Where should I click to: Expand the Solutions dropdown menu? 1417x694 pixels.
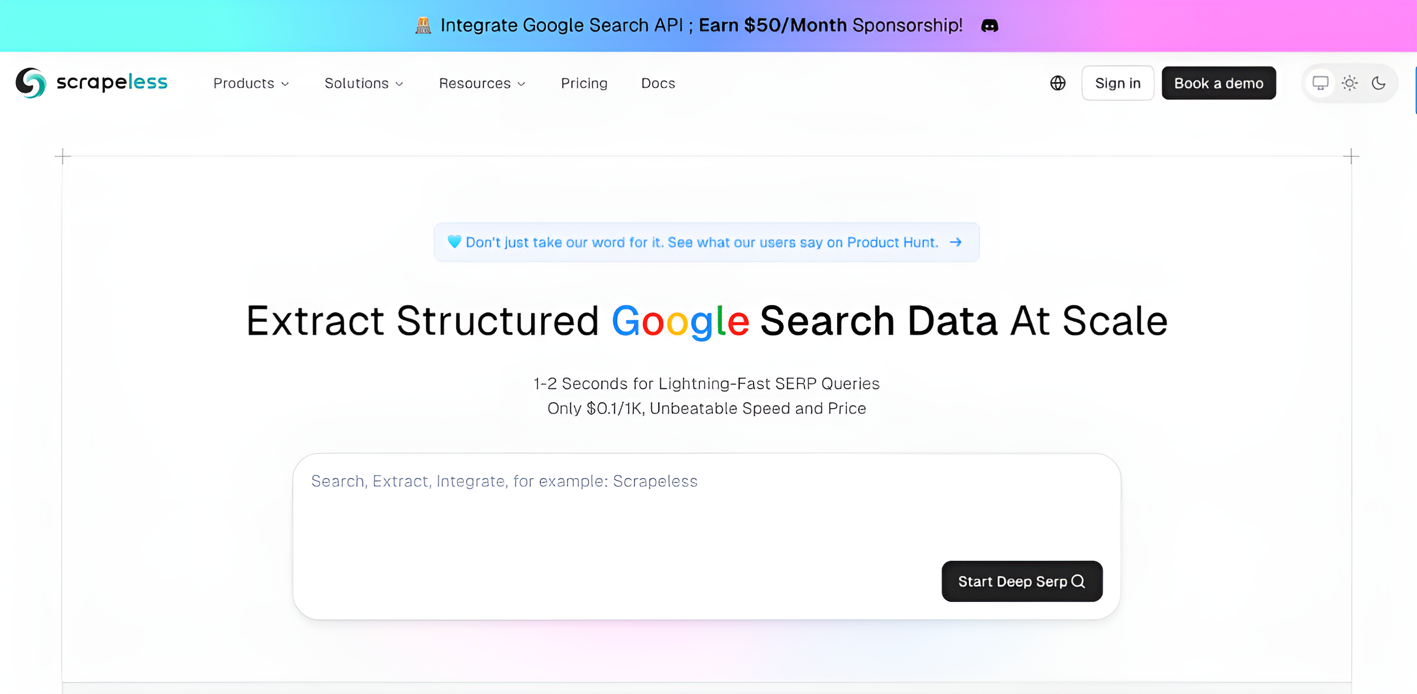click(364, 83)
